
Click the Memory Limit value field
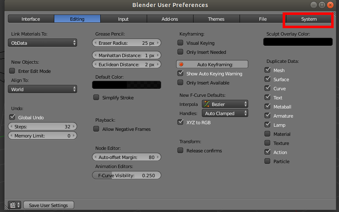42,135
